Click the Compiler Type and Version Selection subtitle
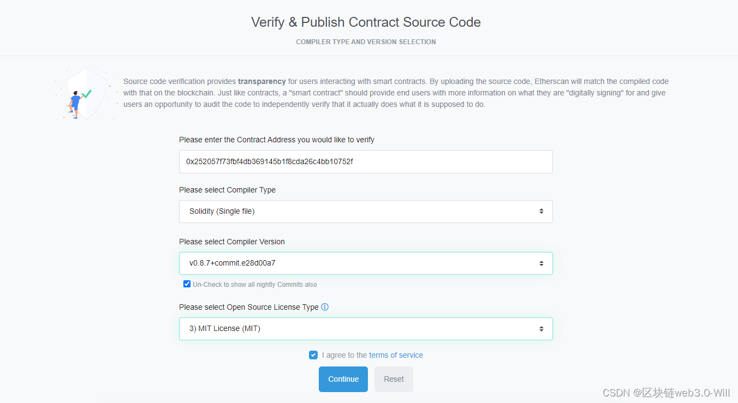Screen dimensions: 738x403 366,42
